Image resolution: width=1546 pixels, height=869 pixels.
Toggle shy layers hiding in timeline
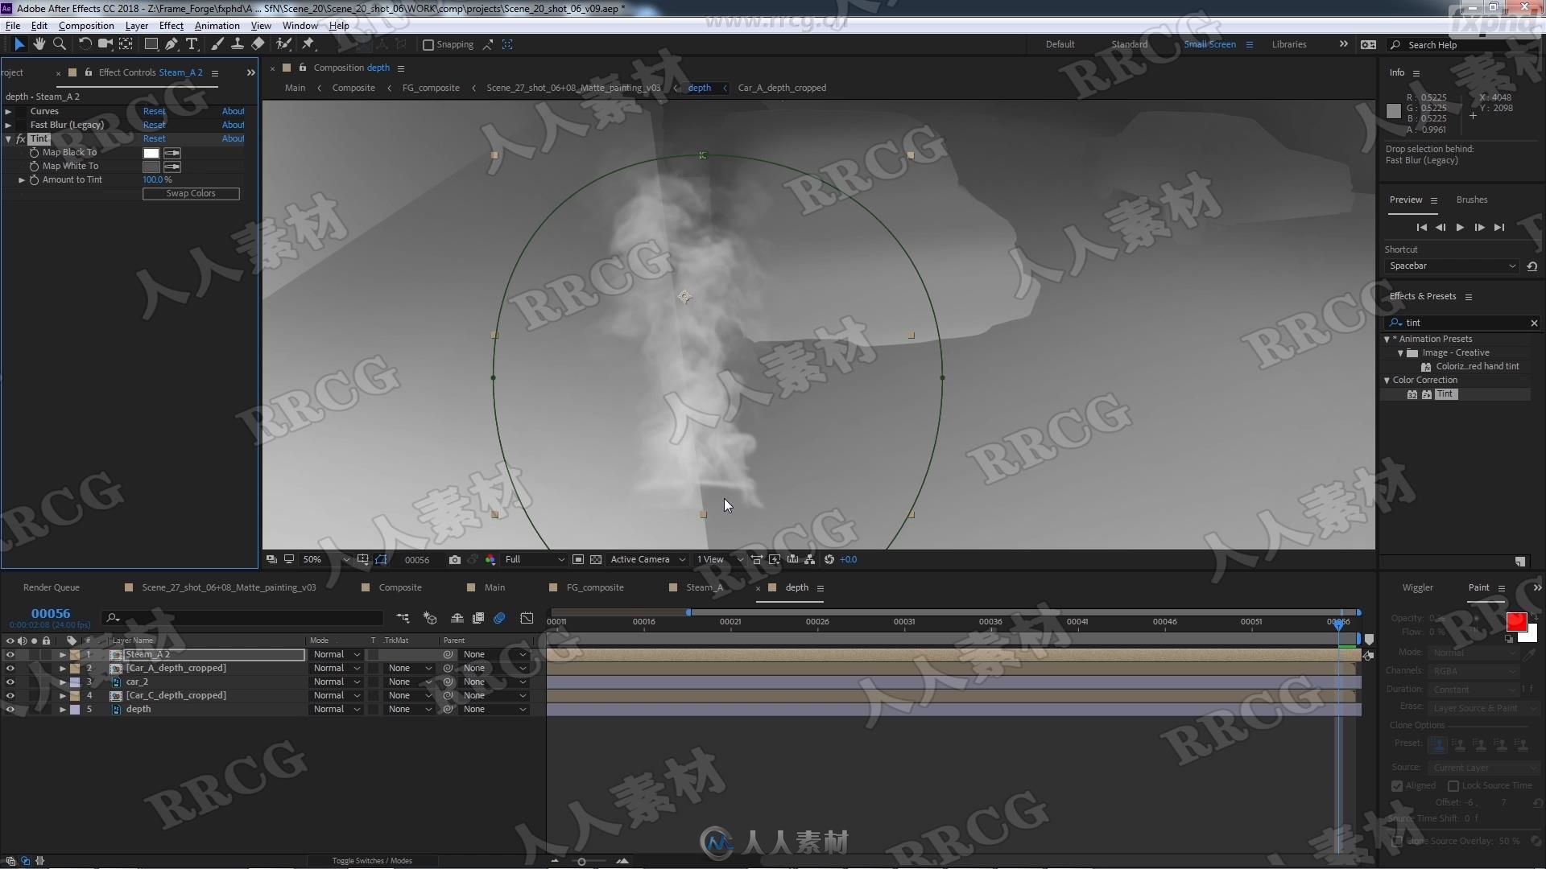tap(457, 618)
